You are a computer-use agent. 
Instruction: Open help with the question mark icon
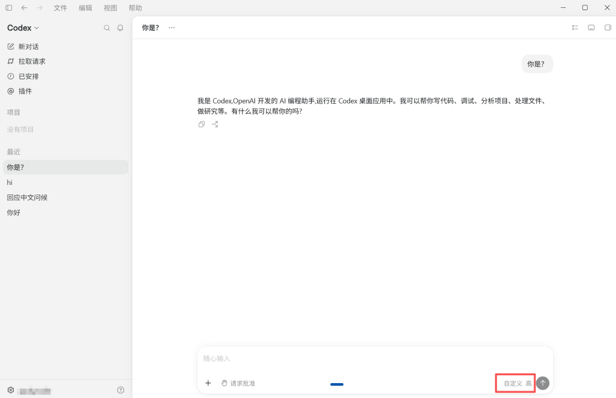pos(121,390)
